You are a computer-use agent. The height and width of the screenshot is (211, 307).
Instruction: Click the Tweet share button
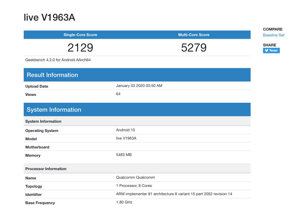click(271, 51)
